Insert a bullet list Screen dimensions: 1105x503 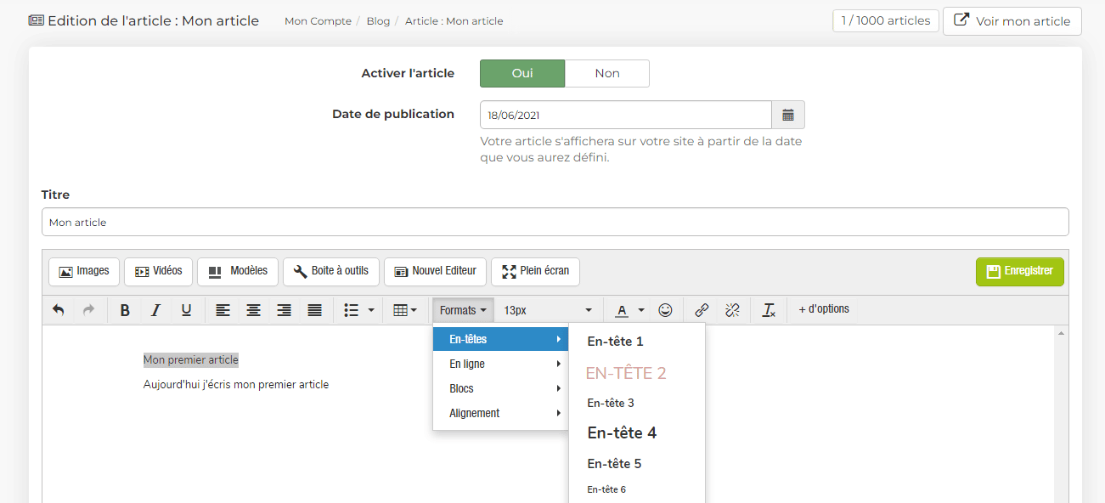click(x=351, y=310)
